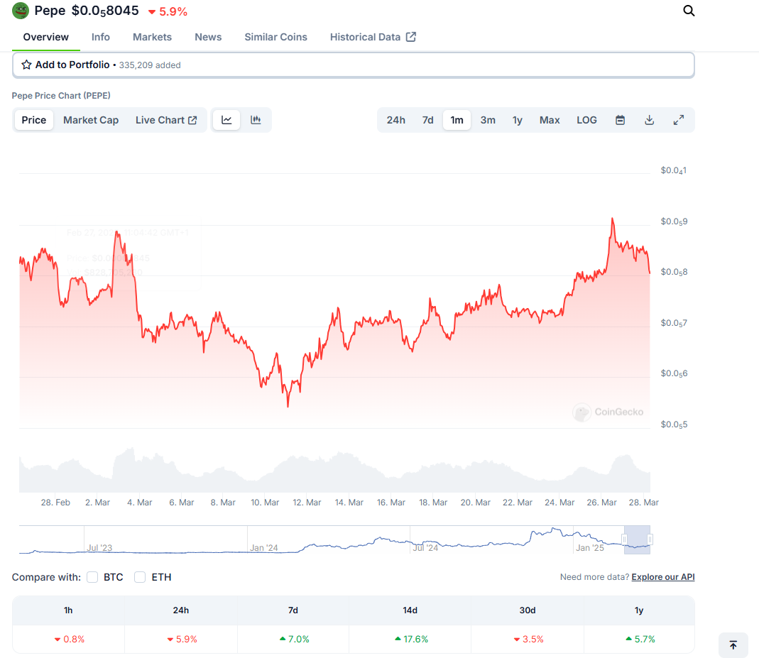The height and width of the screenshot is (658, 759).
Task: Click the 30d change value 3.5%
Action: (x=528, y=639)
